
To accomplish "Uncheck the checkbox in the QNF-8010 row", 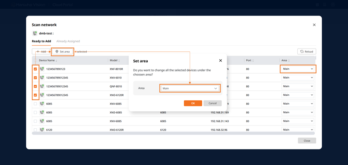I will tap(35, 86).
